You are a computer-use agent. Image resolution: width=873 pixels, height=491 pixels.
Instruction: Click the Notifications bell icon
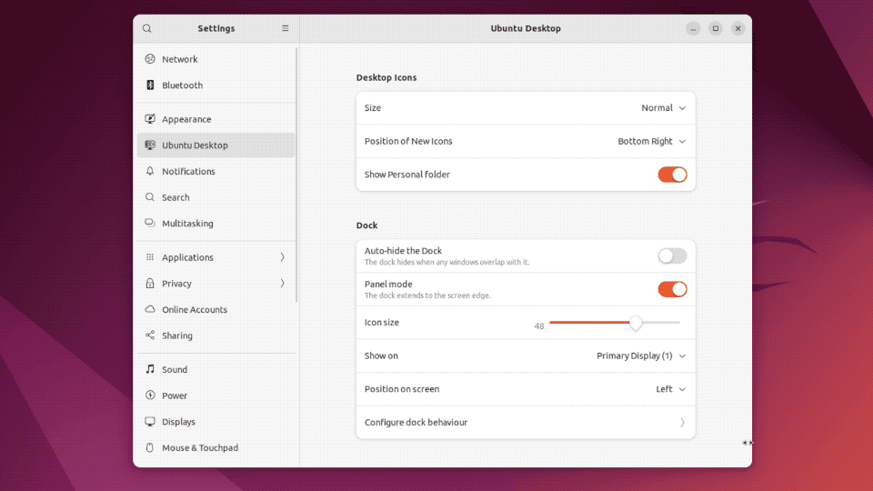(x=150, y=172)
